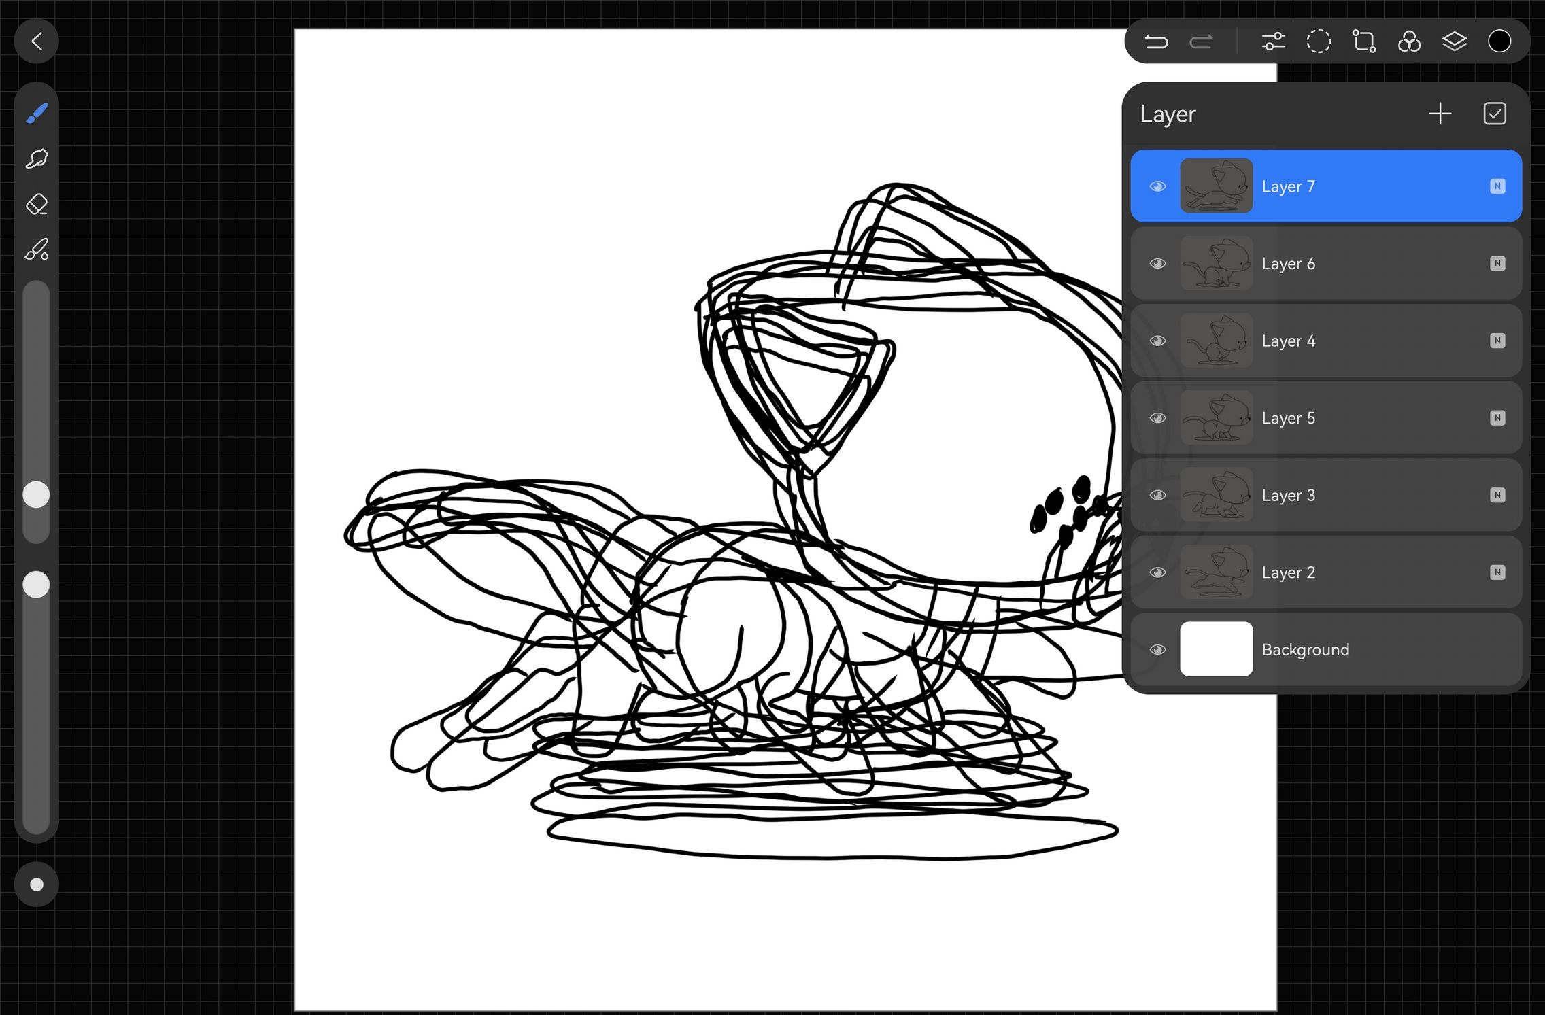This screenshot has width=1545, height=1015.
Task: Toggle the layers panel icon
Action: (x=1454, y=41)
